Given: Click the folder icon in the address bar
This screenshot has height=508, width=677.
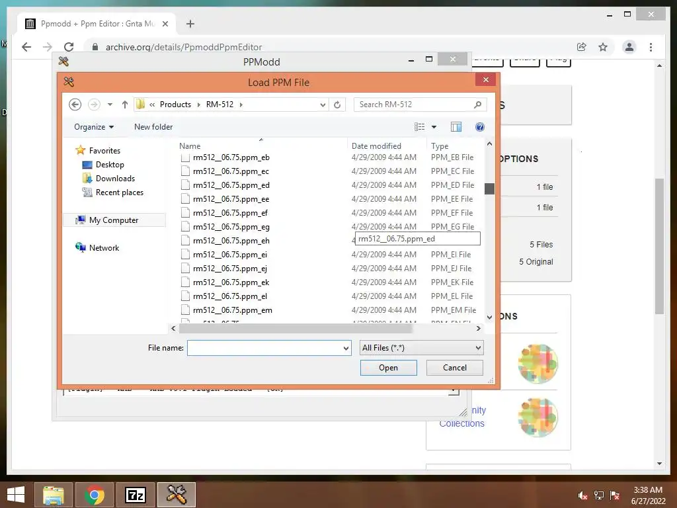Looking at the screenshot, I should click(140, 104).
